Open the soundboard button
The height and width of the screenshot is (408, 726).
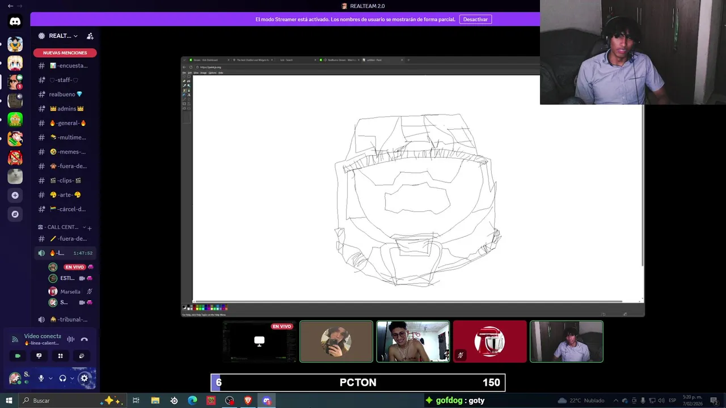point(81,356)
